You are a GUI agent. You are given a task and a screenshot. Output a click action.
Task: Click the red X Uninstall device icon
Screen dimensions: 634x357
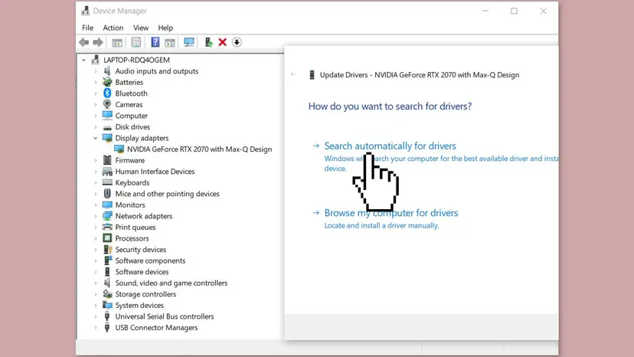(222, 42)
